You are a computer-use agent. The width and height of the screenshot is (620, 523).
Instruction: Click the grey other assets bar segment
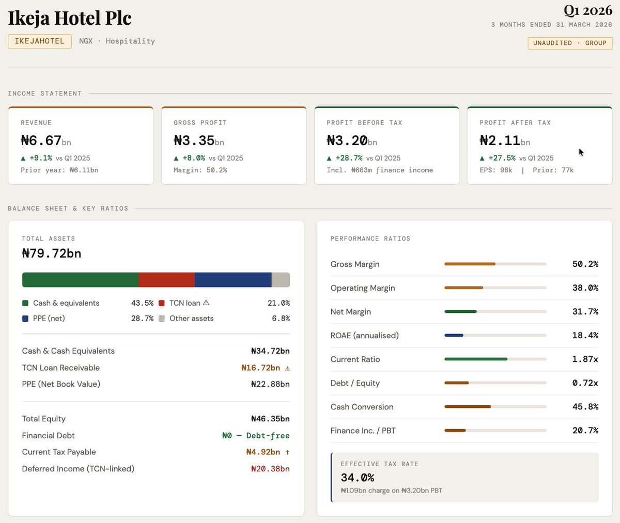pos(281,280)
